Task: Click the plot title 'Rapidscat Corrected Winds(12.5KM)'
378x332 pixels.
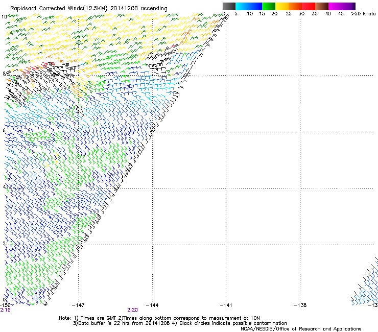Action: point(59,9)
